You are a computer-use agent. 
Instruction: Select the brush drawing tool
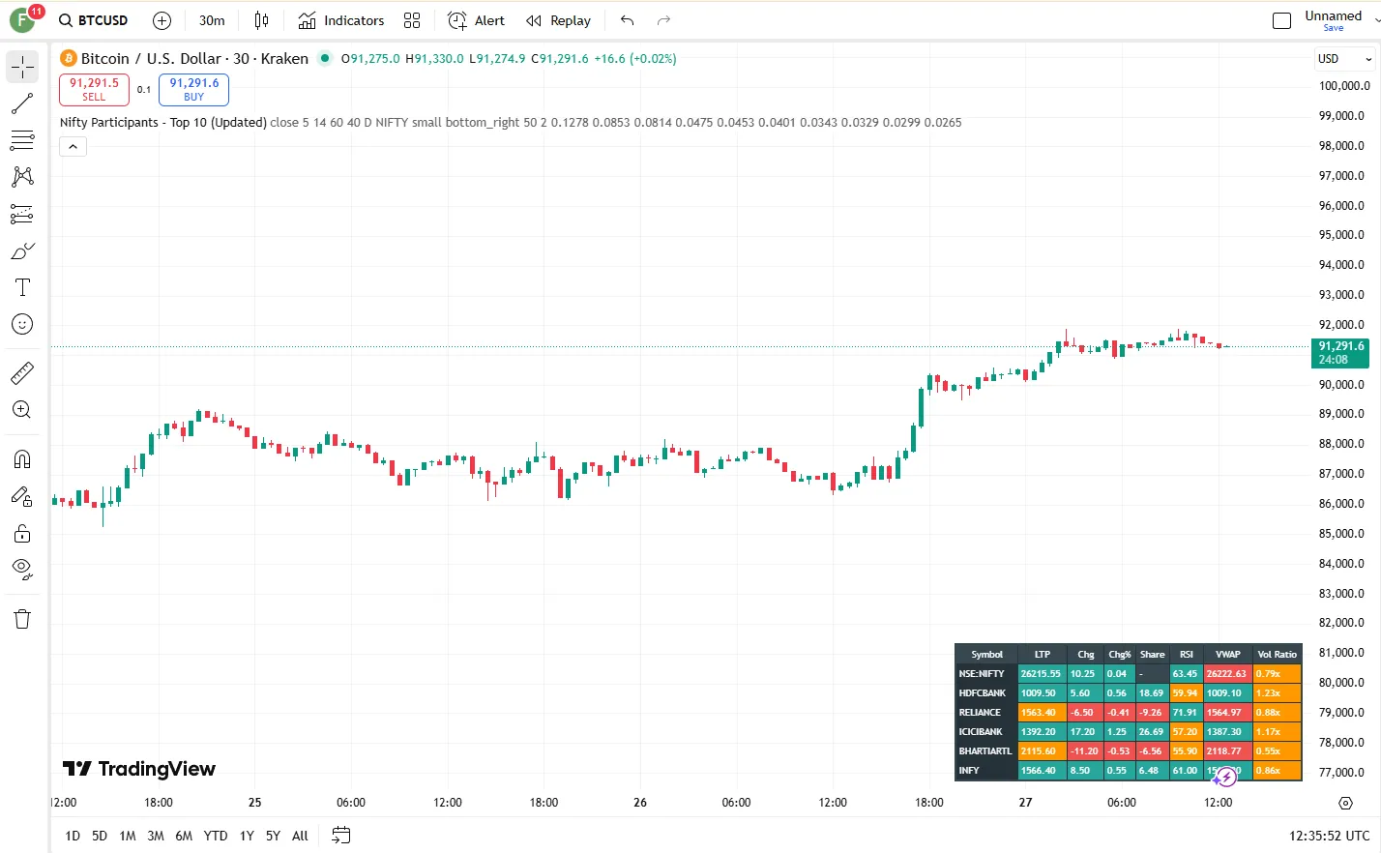(22, 250)
